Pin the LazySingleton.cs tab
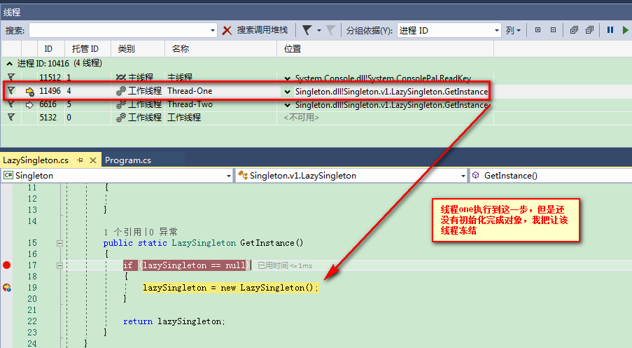Viewport: 632px width, 348px height. coord(80,160)
